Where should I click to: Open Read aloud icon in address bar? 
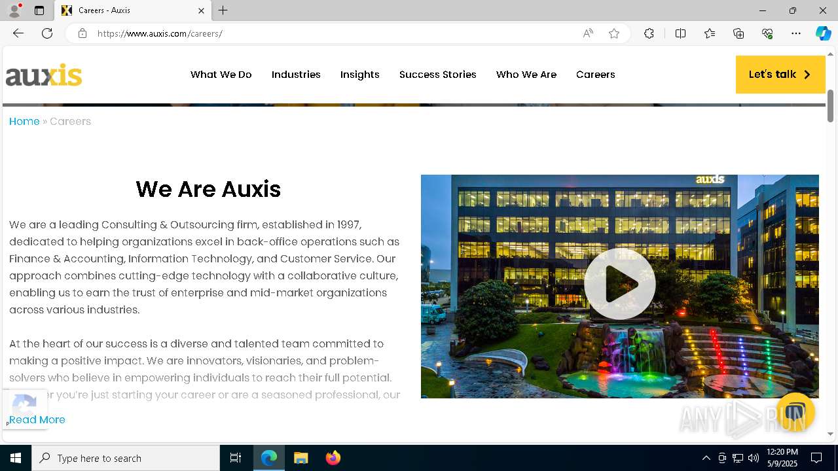(x=588, y=33)
